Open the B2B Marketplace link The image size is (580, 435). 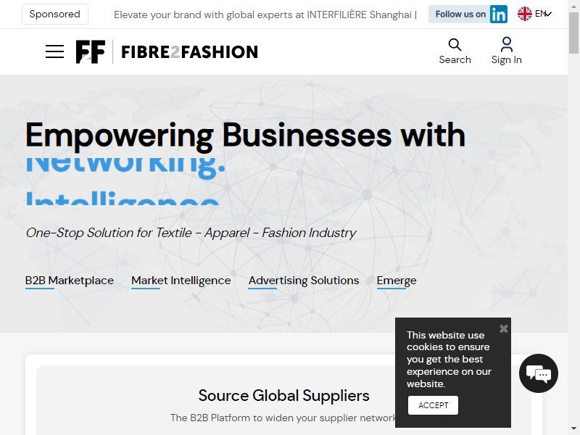tap(69, 281)
